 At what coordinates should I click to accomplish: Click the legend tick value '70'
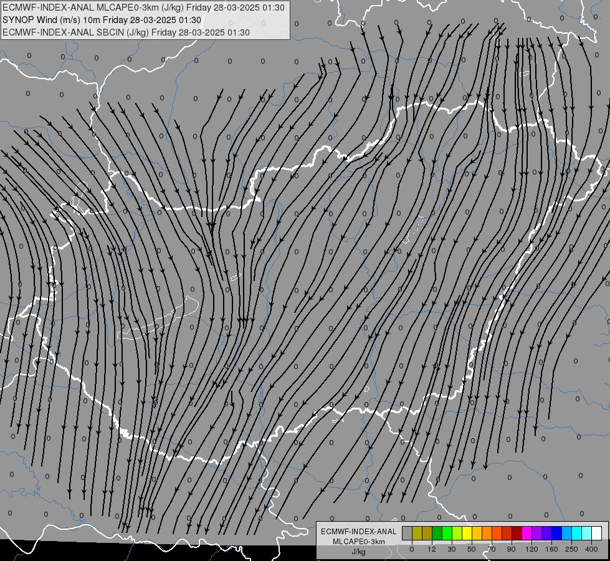point(492,549)
